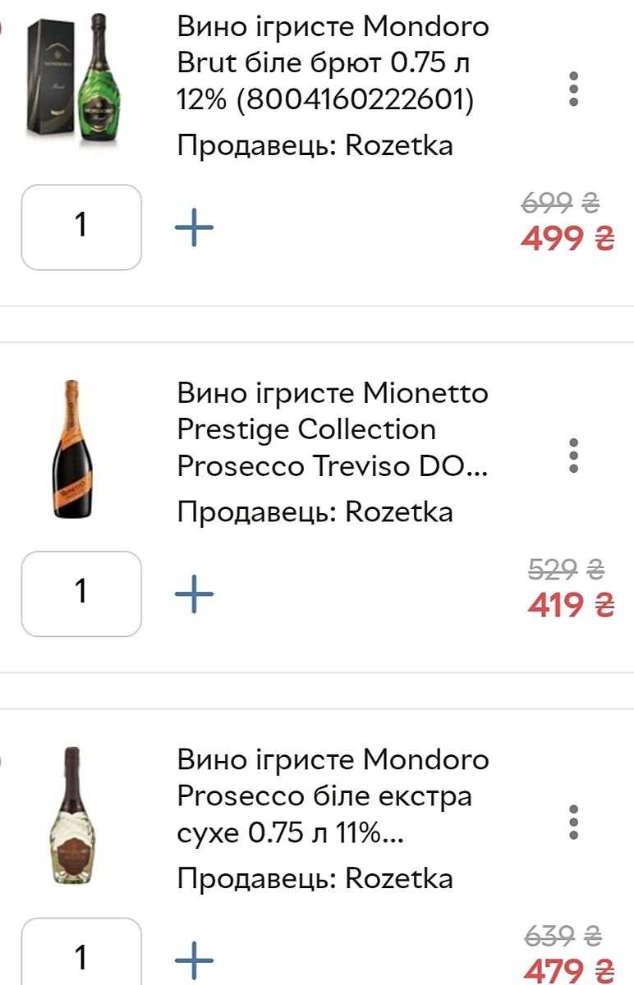Open kebab menu for Mondoro Prosecco
The width and height of the screenshot is (634, 985).
pos(573,822)
